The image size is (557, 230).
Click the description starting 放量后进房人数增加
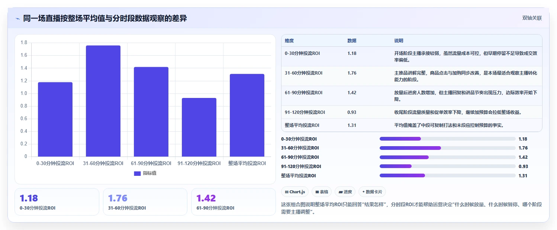point(466,96)
